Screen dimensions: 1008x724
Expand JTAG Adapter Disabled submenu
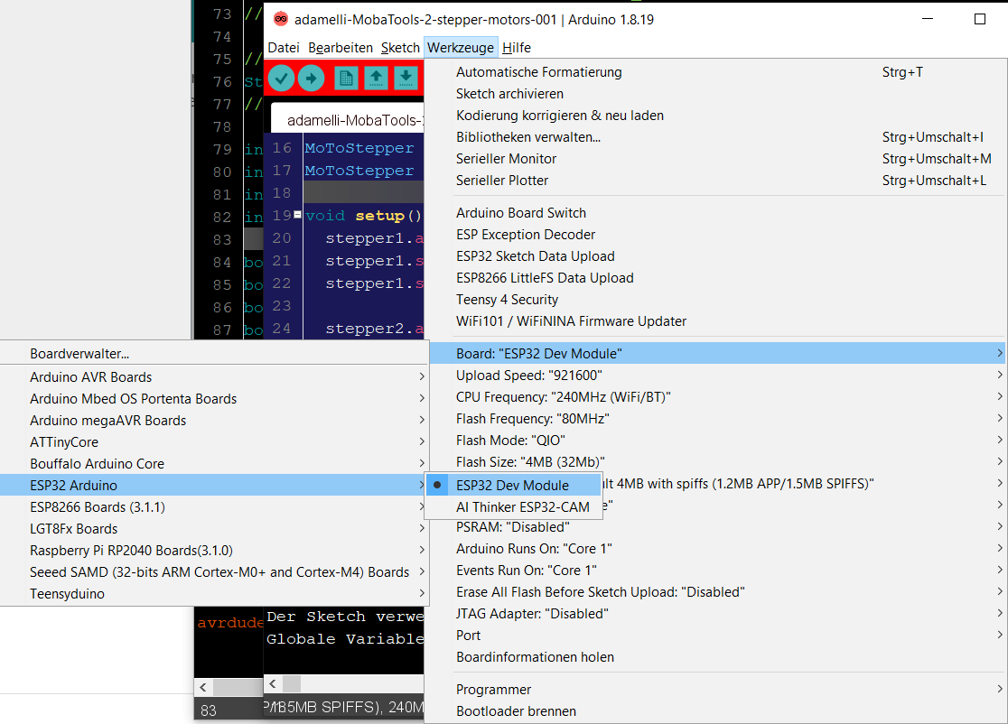716,614
